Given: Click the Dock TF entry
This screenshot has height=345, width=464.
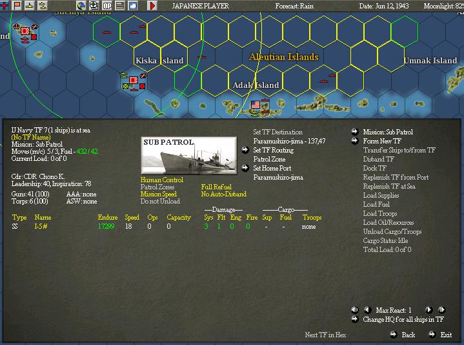Looking at the screenshot, I should coord(375,168).
